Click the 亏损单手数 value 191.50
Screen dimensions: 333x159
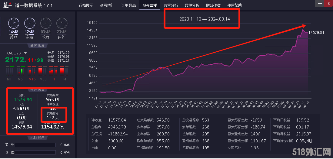point(163,148)
